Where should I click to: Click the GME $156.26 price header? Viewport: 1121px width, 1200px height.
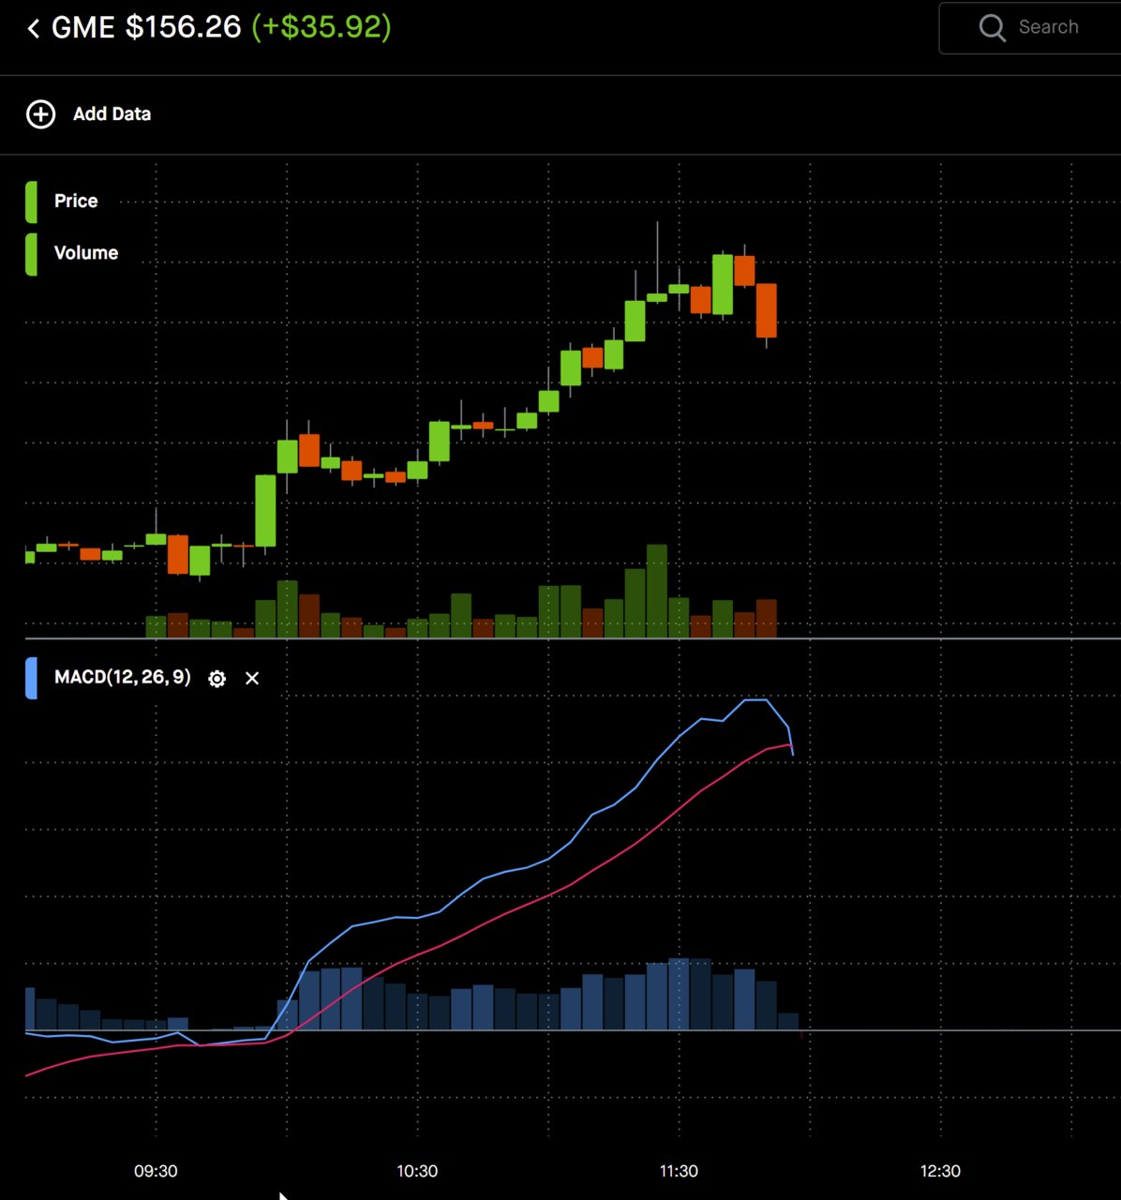(146, 27)
